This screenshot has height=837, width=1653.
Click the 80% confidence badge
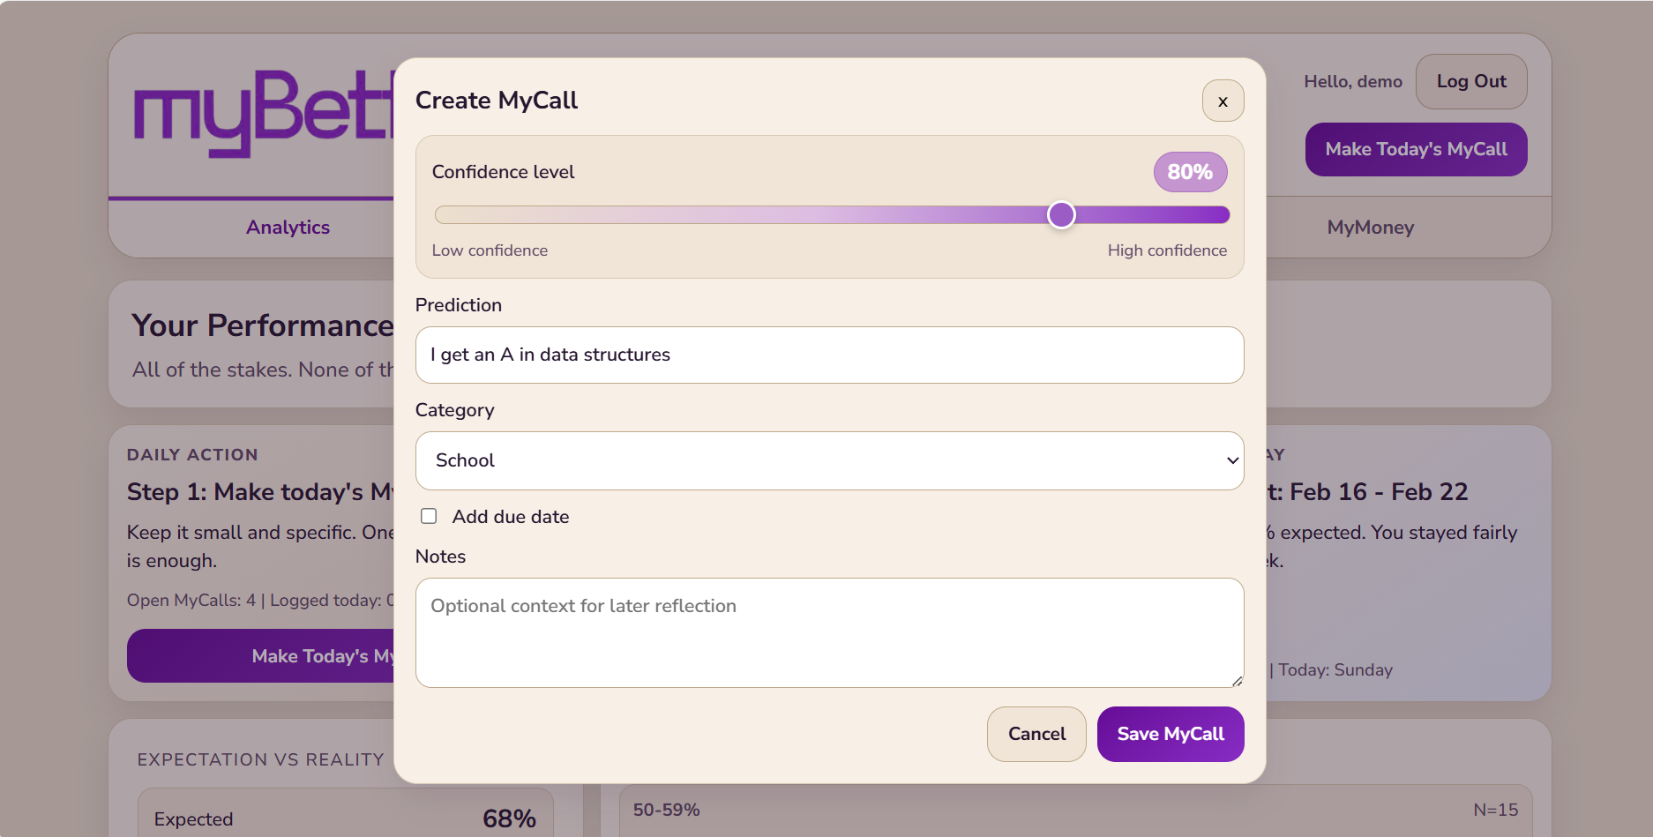[x=1189, y=172]
